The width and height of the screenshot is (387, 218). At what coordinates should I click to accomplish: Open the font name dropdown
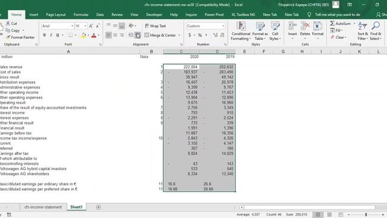click(72, 26)
